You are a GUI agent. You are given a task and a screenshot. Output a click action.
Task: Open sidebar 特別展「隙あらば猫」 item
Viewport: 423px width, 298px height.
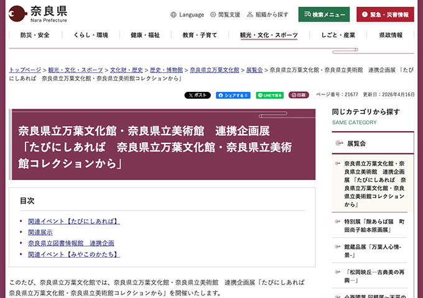[374, 225]
